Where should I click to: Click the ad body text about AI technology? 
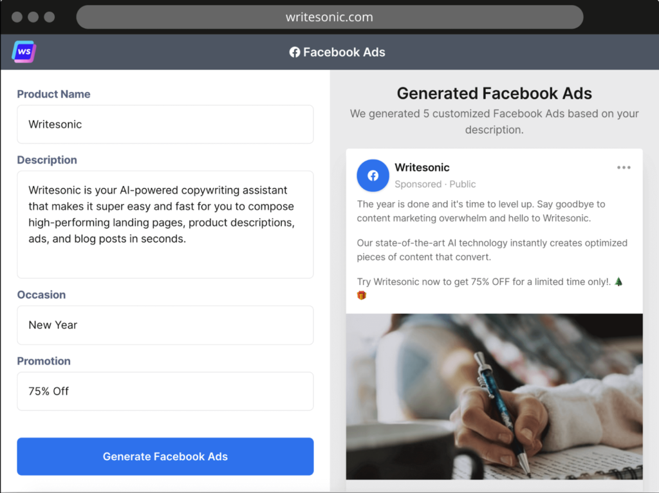(492, 250)
